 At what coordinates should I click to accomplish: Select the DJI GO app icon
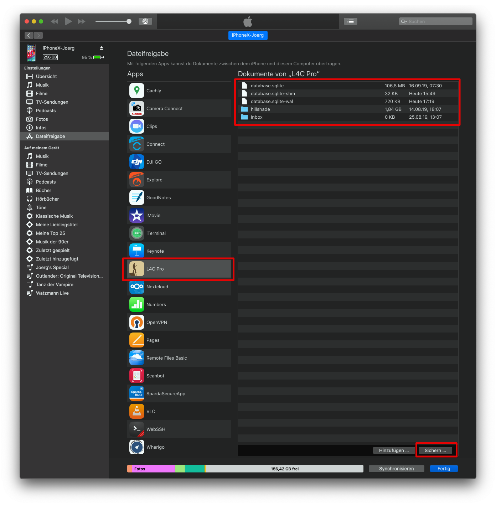[137, 162]
